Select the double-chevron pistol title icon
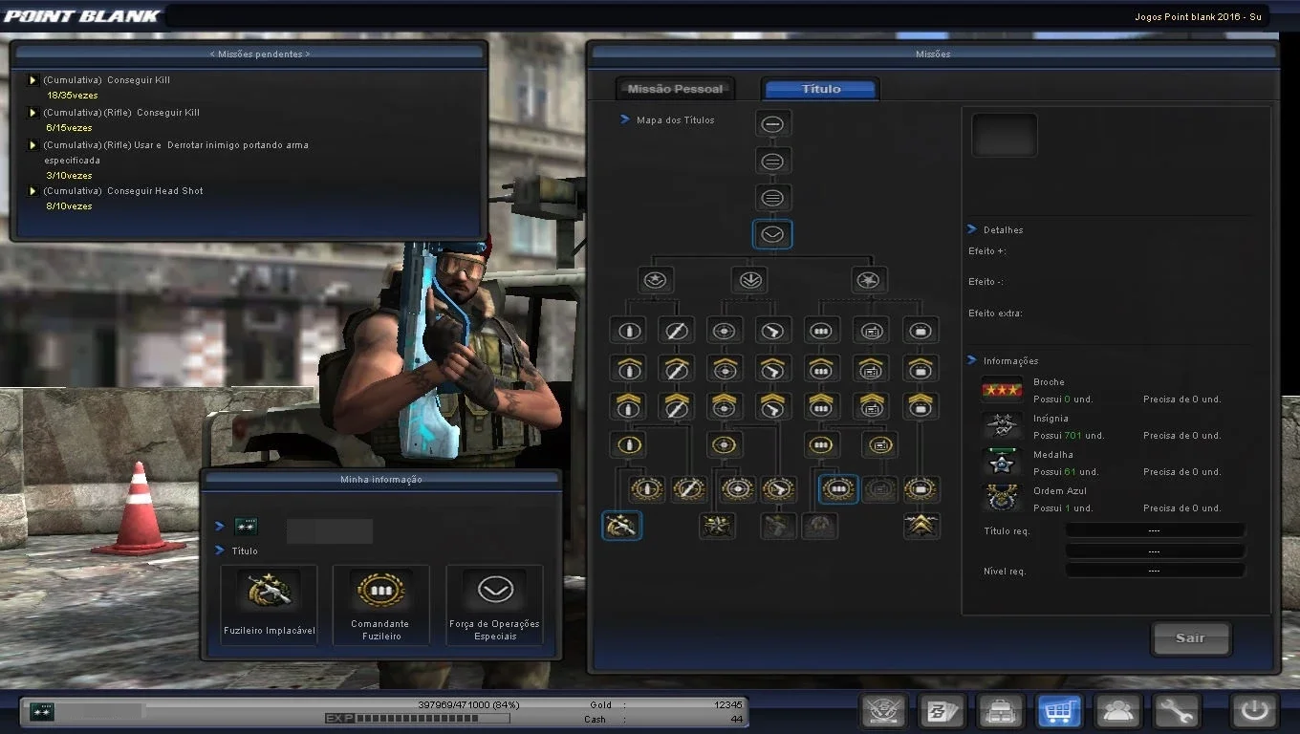The width and height of the screenshot is (1300, 734). click(772, 405)
